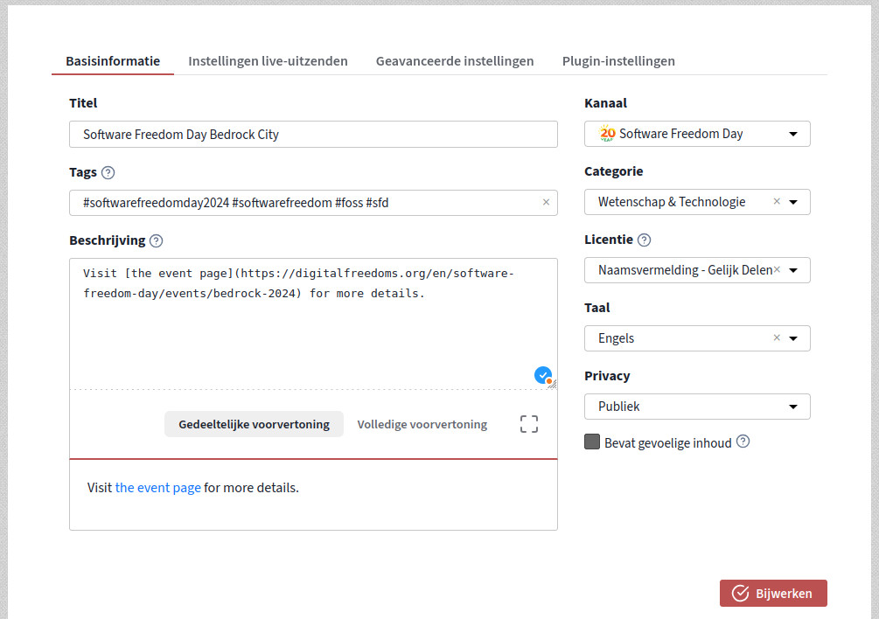Image resolution: width=879 pixels, height=619 pixels.
Task: Open the Geavanceerde instellingen tab
Action: [x=455, y=61]
